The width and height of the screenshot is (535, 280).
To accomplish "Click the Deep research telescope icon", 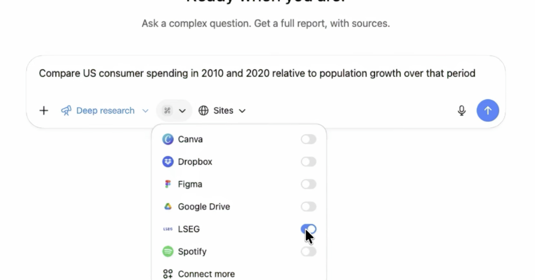I will coord(66,111).
